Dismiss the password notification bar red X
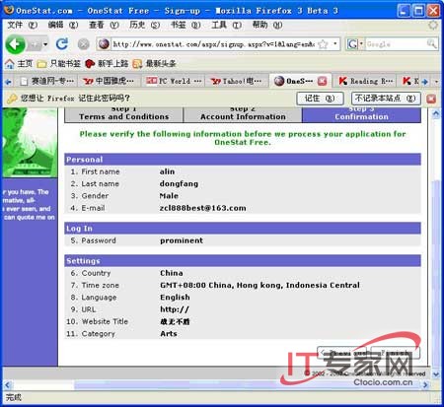Viewport: 444px width, 407px height. pyautogui.click(x=431, y=99)
